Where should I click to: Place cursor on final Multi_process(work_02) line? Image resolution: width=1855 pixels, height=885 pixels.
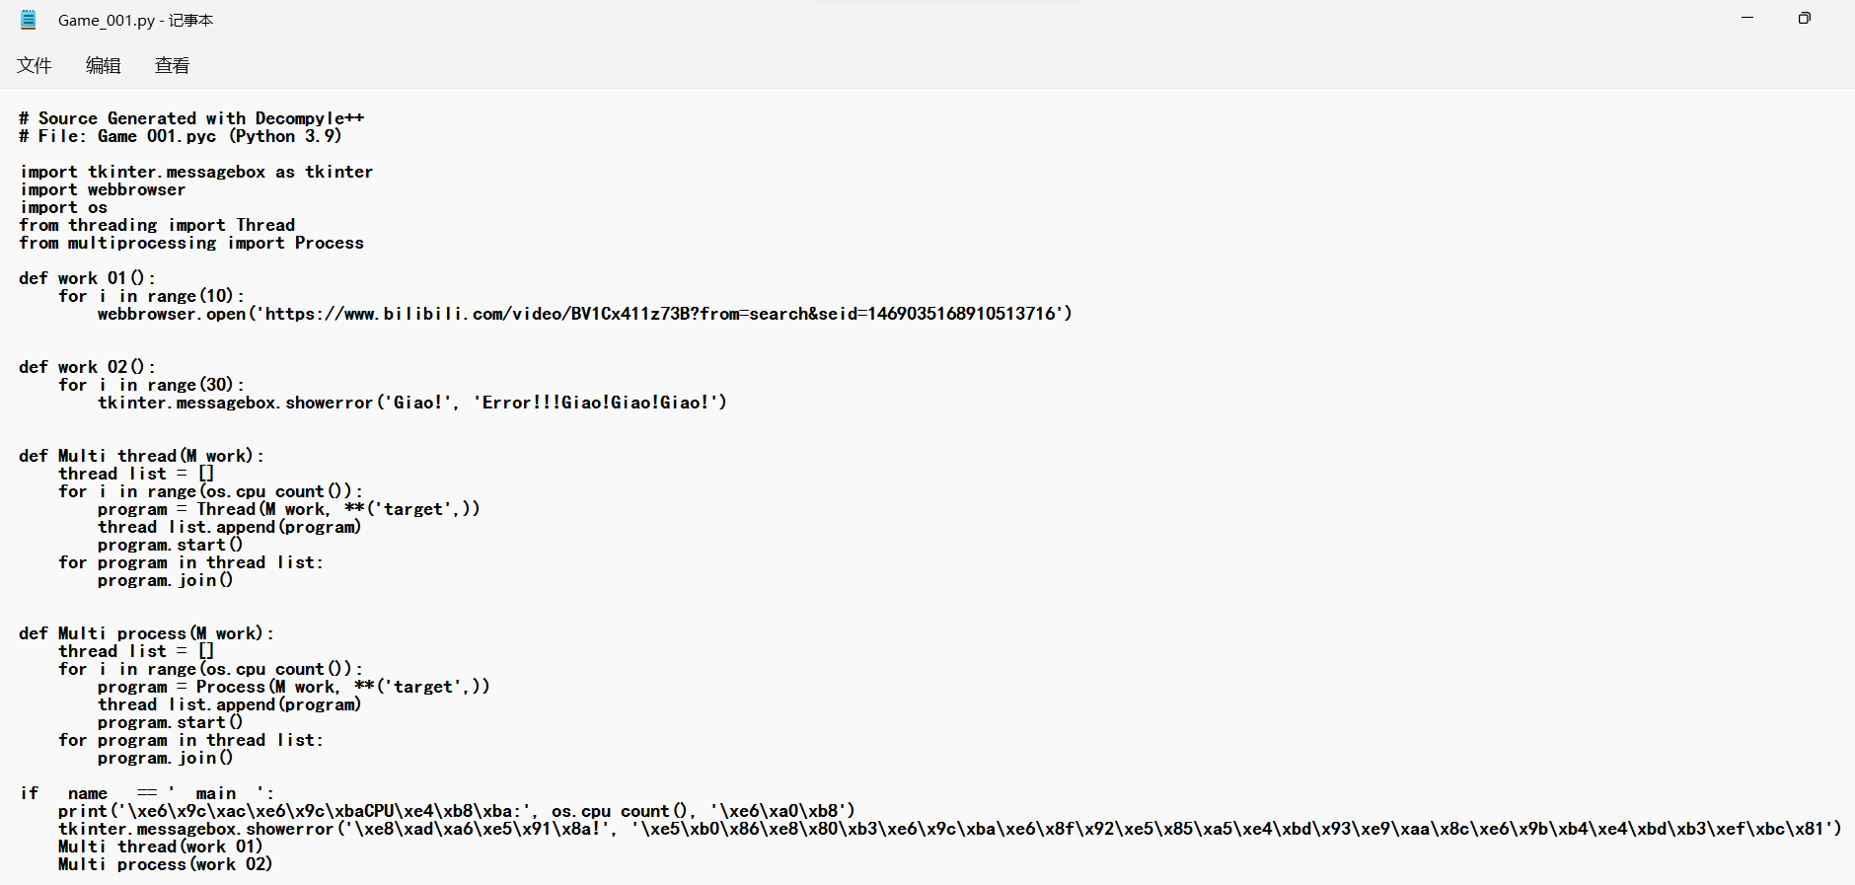coord(166,864)
